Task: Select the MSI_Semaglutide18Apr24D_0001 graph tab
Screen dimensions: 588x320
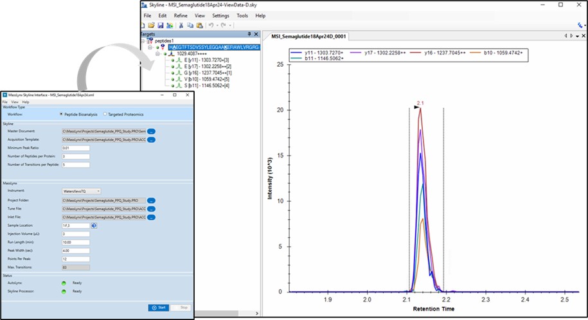Action: tap(308, 37)
